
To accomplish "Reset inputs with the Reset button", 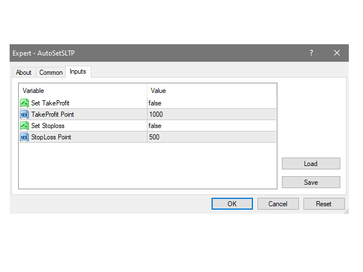I will click(x=324, y=204).
